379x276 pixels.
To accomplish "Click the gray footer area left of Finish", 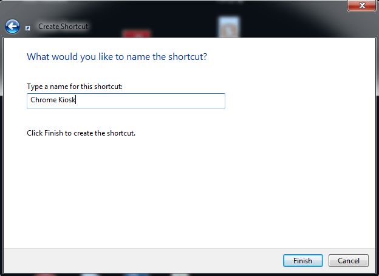I will 140,261.
